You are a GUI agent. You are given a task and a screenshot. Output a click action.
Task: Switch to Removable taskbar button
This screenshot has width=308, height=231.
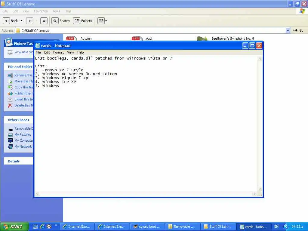pos(183,226)
